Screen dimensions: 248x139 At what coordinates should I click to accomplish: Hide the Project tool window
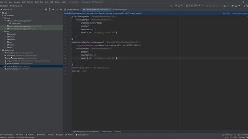click(x=61, y=10)
